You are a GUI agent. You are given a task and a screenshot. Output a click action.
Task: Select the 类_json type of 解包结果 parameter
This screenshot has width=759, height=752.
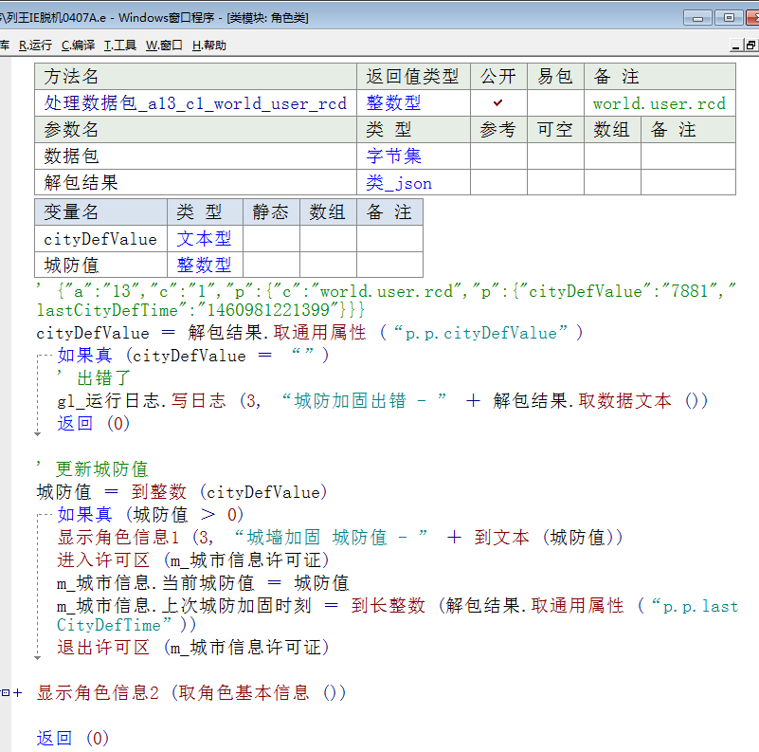[x=399, y=183]
